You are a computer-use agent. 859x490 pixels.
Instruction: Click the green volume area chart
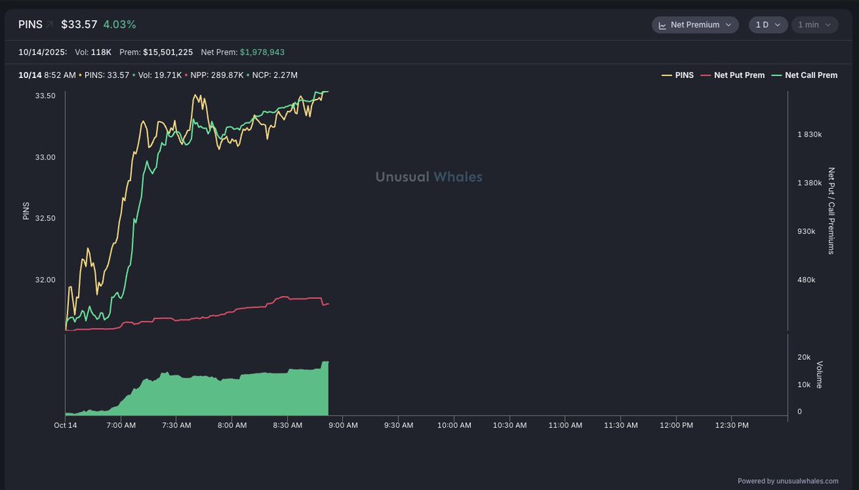215,397
